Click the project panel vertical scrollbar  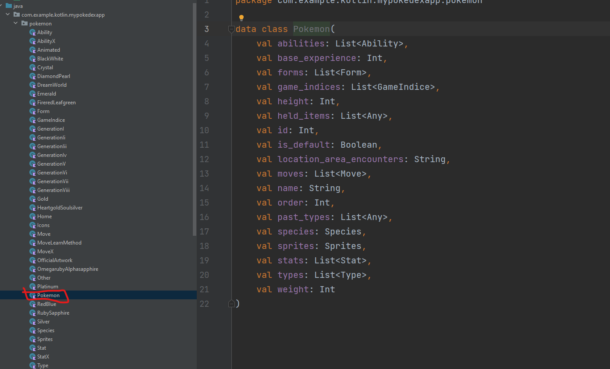(x=195, y=118)
